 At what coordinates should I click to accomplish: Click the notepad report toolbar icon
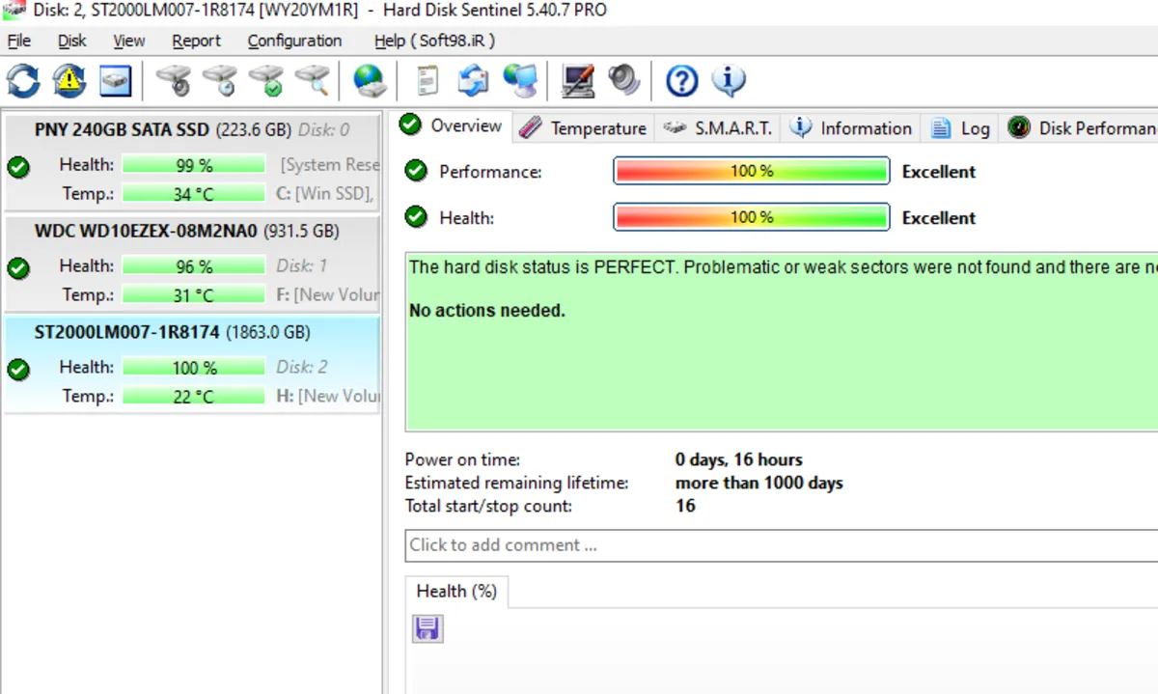(x=426, y=80)
